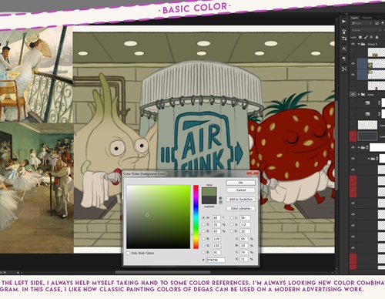Image resolution: width=385 pixels, height=299 pixels.
Task: Expand the Lines layer group
Action: tap(359, 95)
